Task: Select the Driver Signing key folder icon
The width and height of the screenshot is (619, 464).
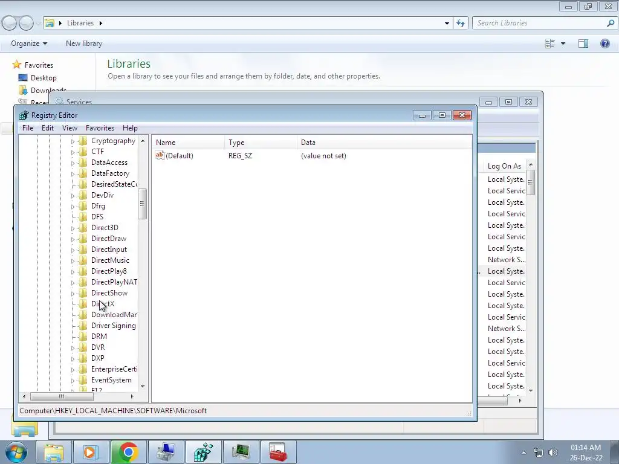Action: (x=83, y=326)
